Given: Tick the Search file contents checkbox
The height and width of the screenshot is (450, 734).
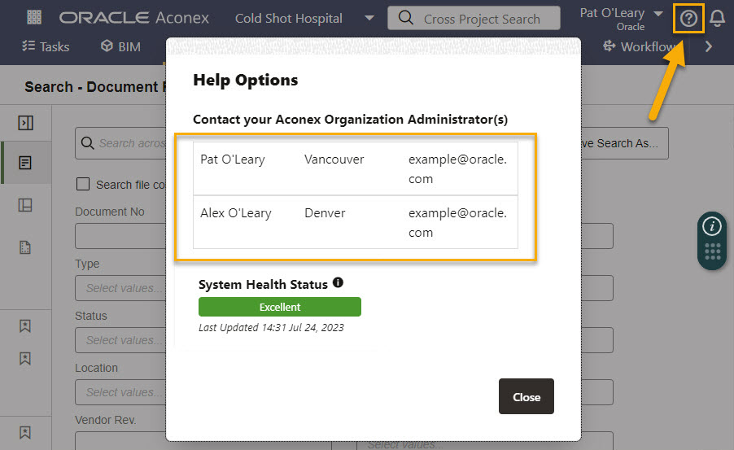Looking at the screenshot, I should [83, 184].
